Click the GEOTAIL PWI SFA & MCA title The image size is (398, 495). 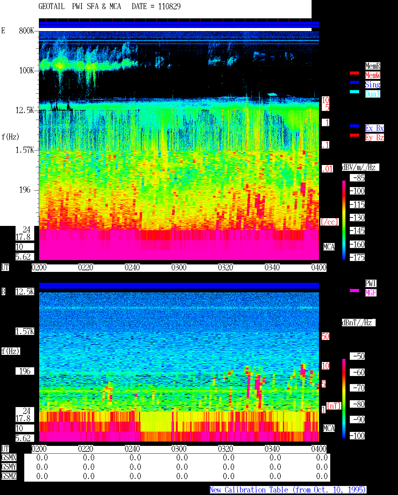[x=80, y=7]
